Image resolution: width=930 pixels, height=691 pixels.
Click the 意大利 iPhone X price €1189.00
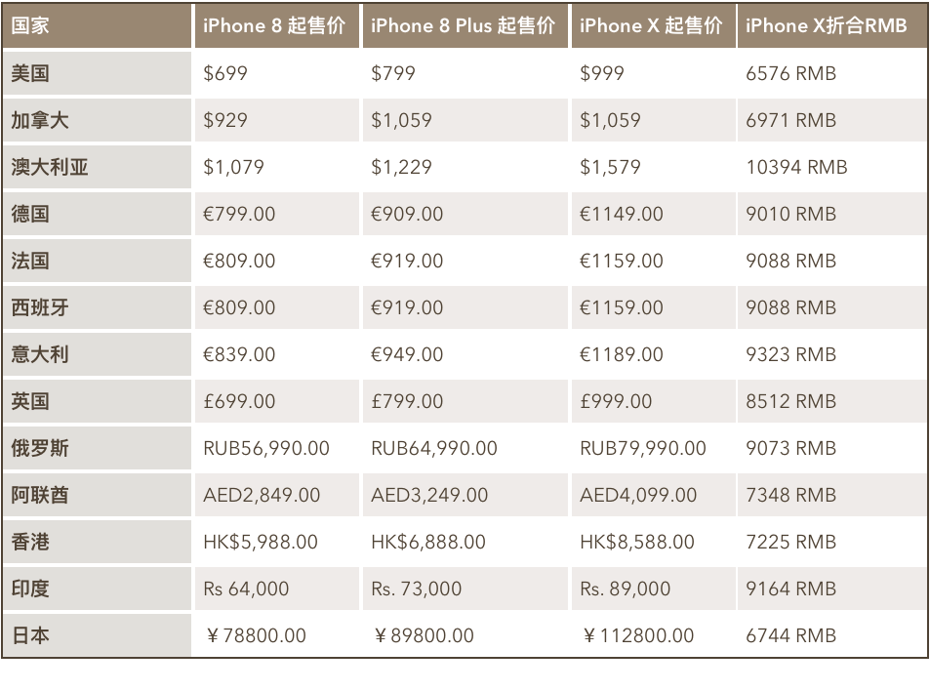[621, 354]
